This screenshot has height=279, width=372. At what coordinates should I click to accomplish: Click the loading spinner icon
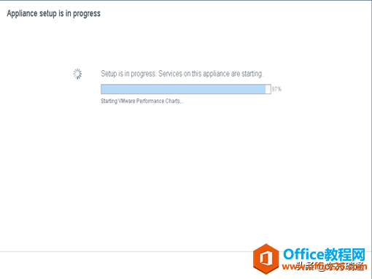click(x=77, y=74)
